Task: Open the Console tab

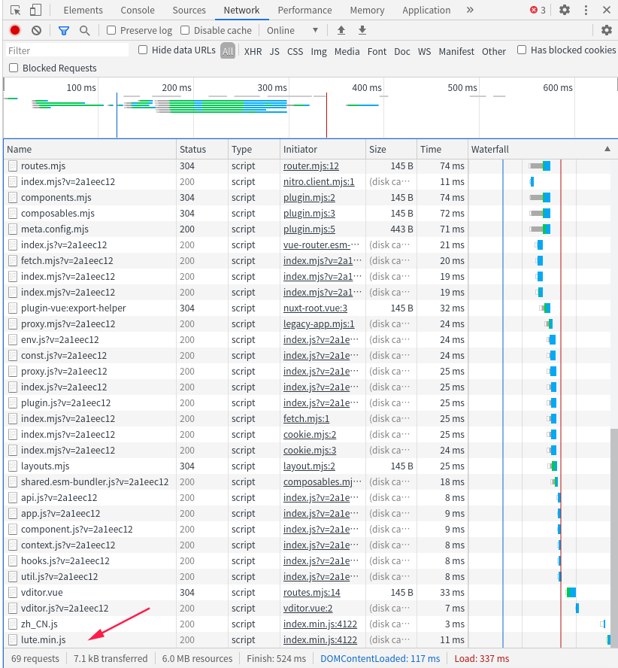Action: pos(137,10)
